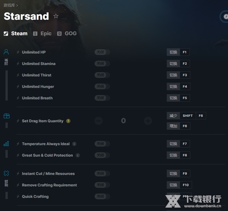Show info for Great Sun & Cold Protection
Image resolution: width=228 pixels, height=211 pixels.
(x=78, y=155)
